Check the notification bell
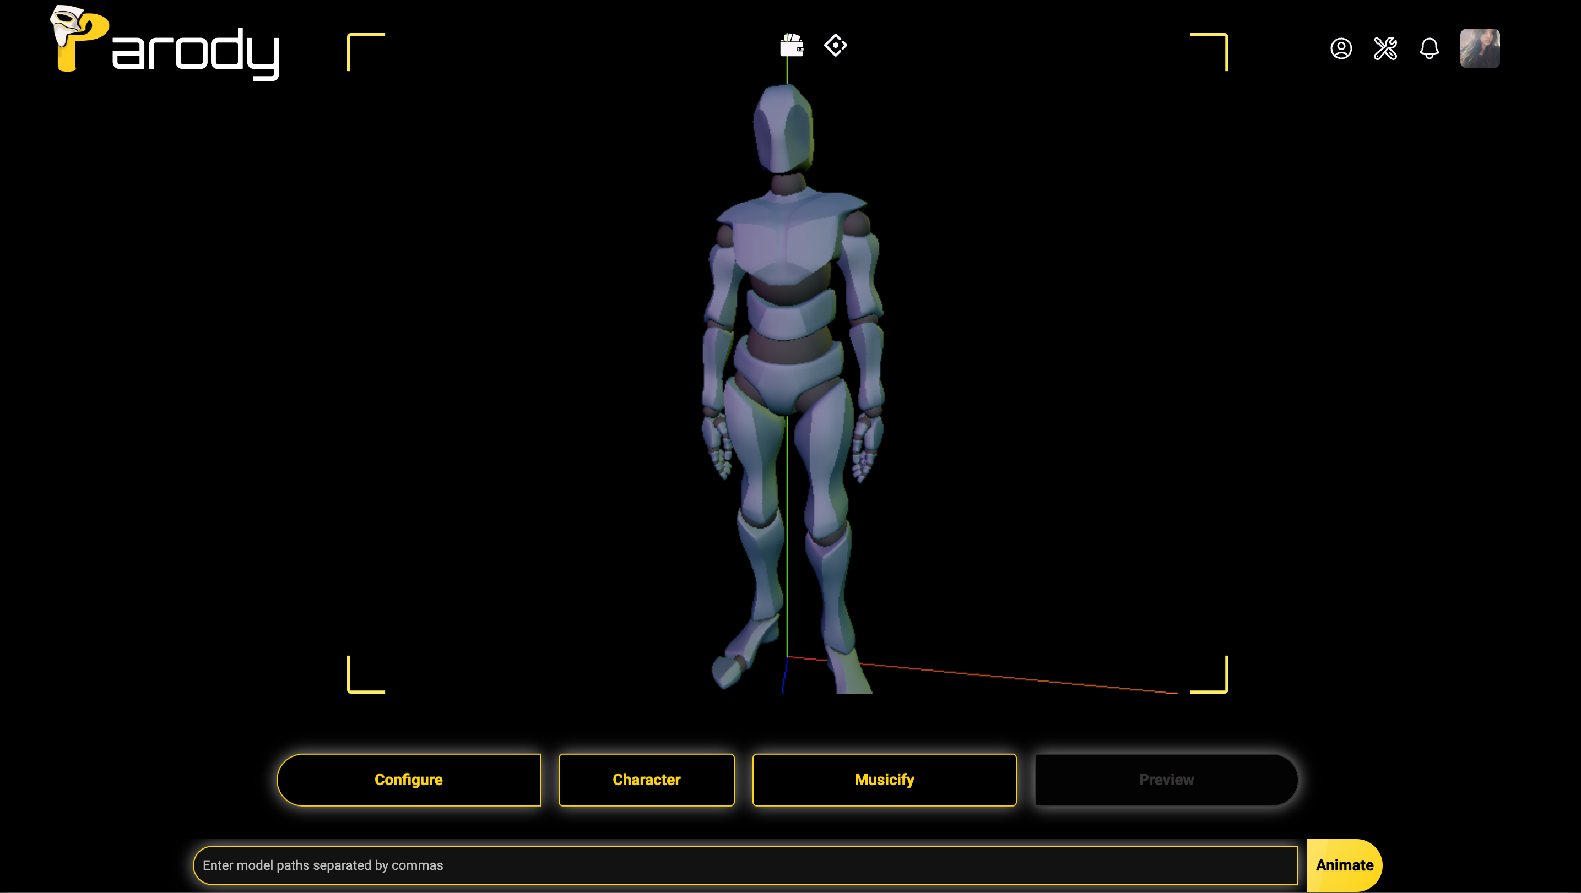Screen dimensions: 1581x893 1429,48
